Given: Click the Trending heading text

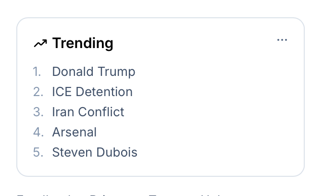Looking at the screenshot, I should 83,43.
